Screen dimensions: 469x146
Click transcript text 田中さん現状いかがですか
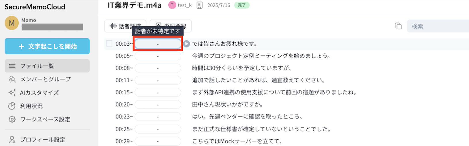[227, 105]
